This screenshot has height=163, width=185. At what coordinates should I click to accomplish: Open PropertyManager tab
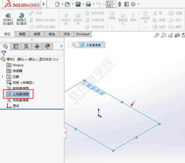point(16,46)
